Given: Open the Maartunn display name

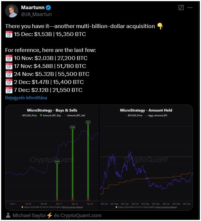Looking at the screenshot, I should click(x=33, y=7).
